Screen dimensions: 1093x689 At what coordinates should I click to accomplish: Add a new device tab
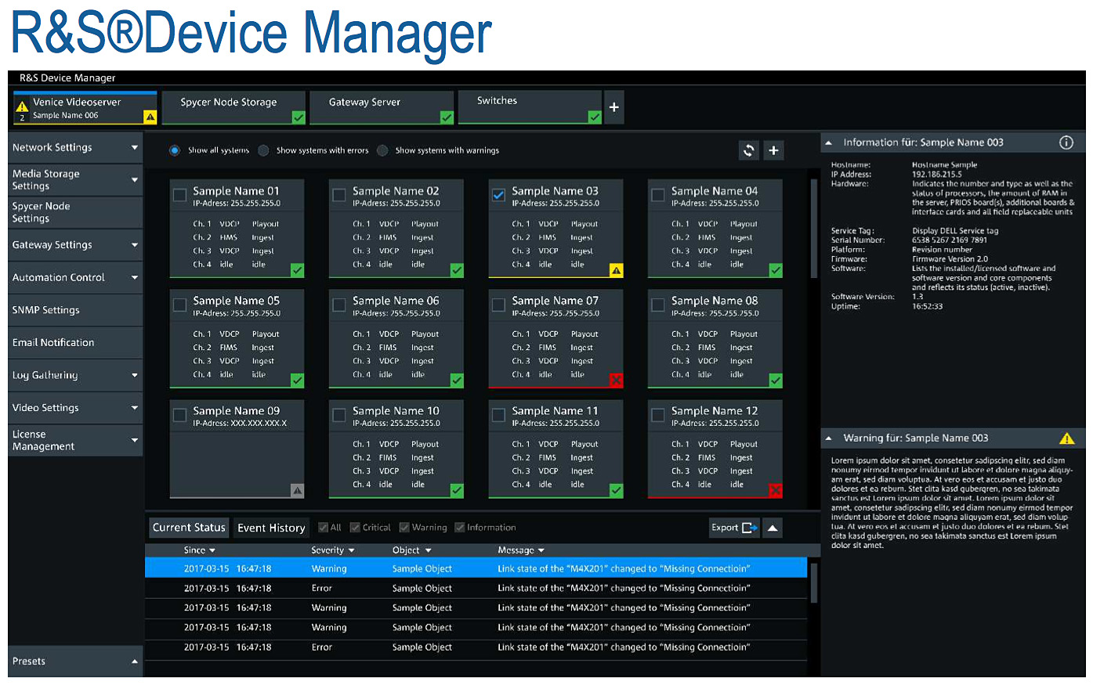(614, 107)
